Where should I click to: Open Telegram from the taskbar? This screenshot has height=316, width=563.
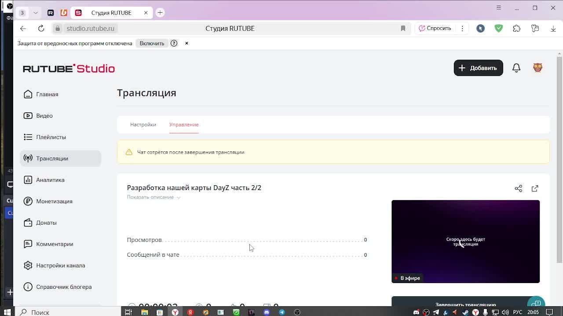tap(282, 312)
